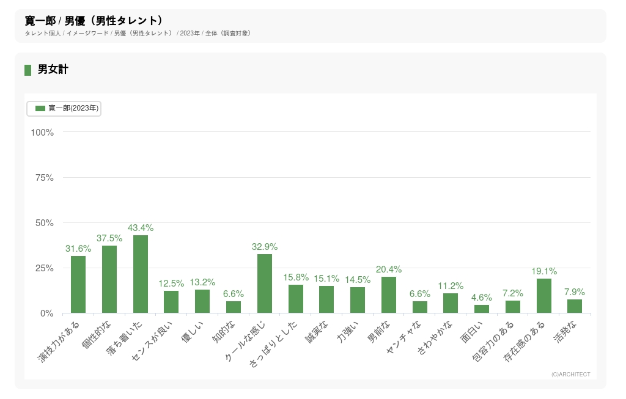This screenshot has height=399, width=626.
Task: Click the (C)ARCHITECT credit text
Action: coord(570,375)
